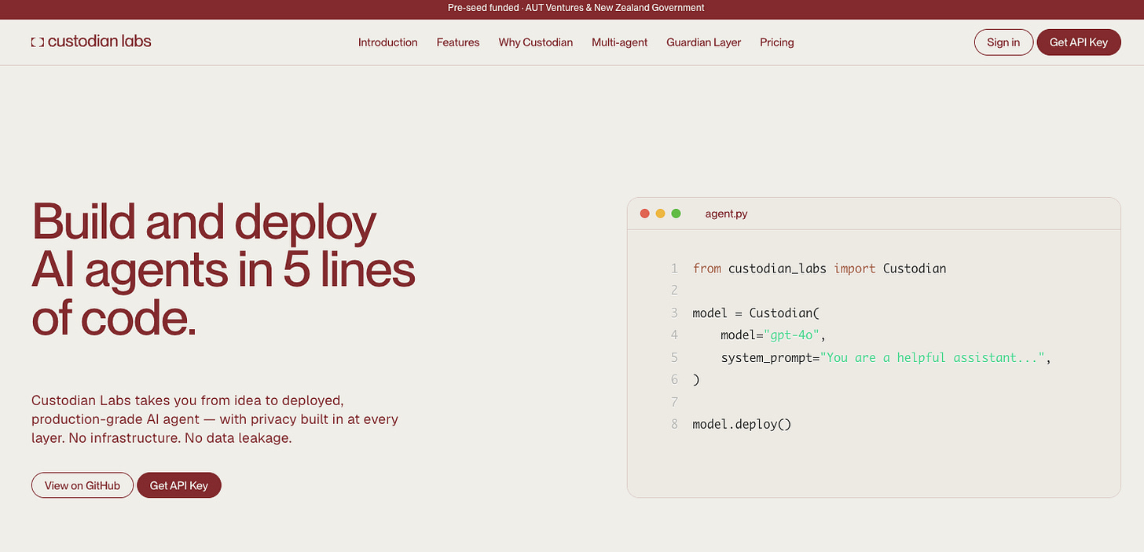
Task: Click the closing parenthesis on line 6
Action: (695, 379)
